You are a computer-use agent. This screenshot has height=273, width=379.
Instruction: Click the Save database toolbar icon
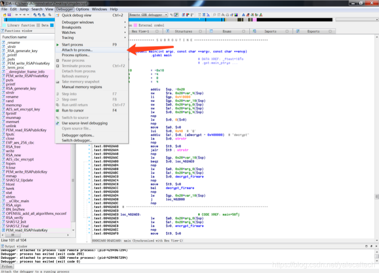9,15
